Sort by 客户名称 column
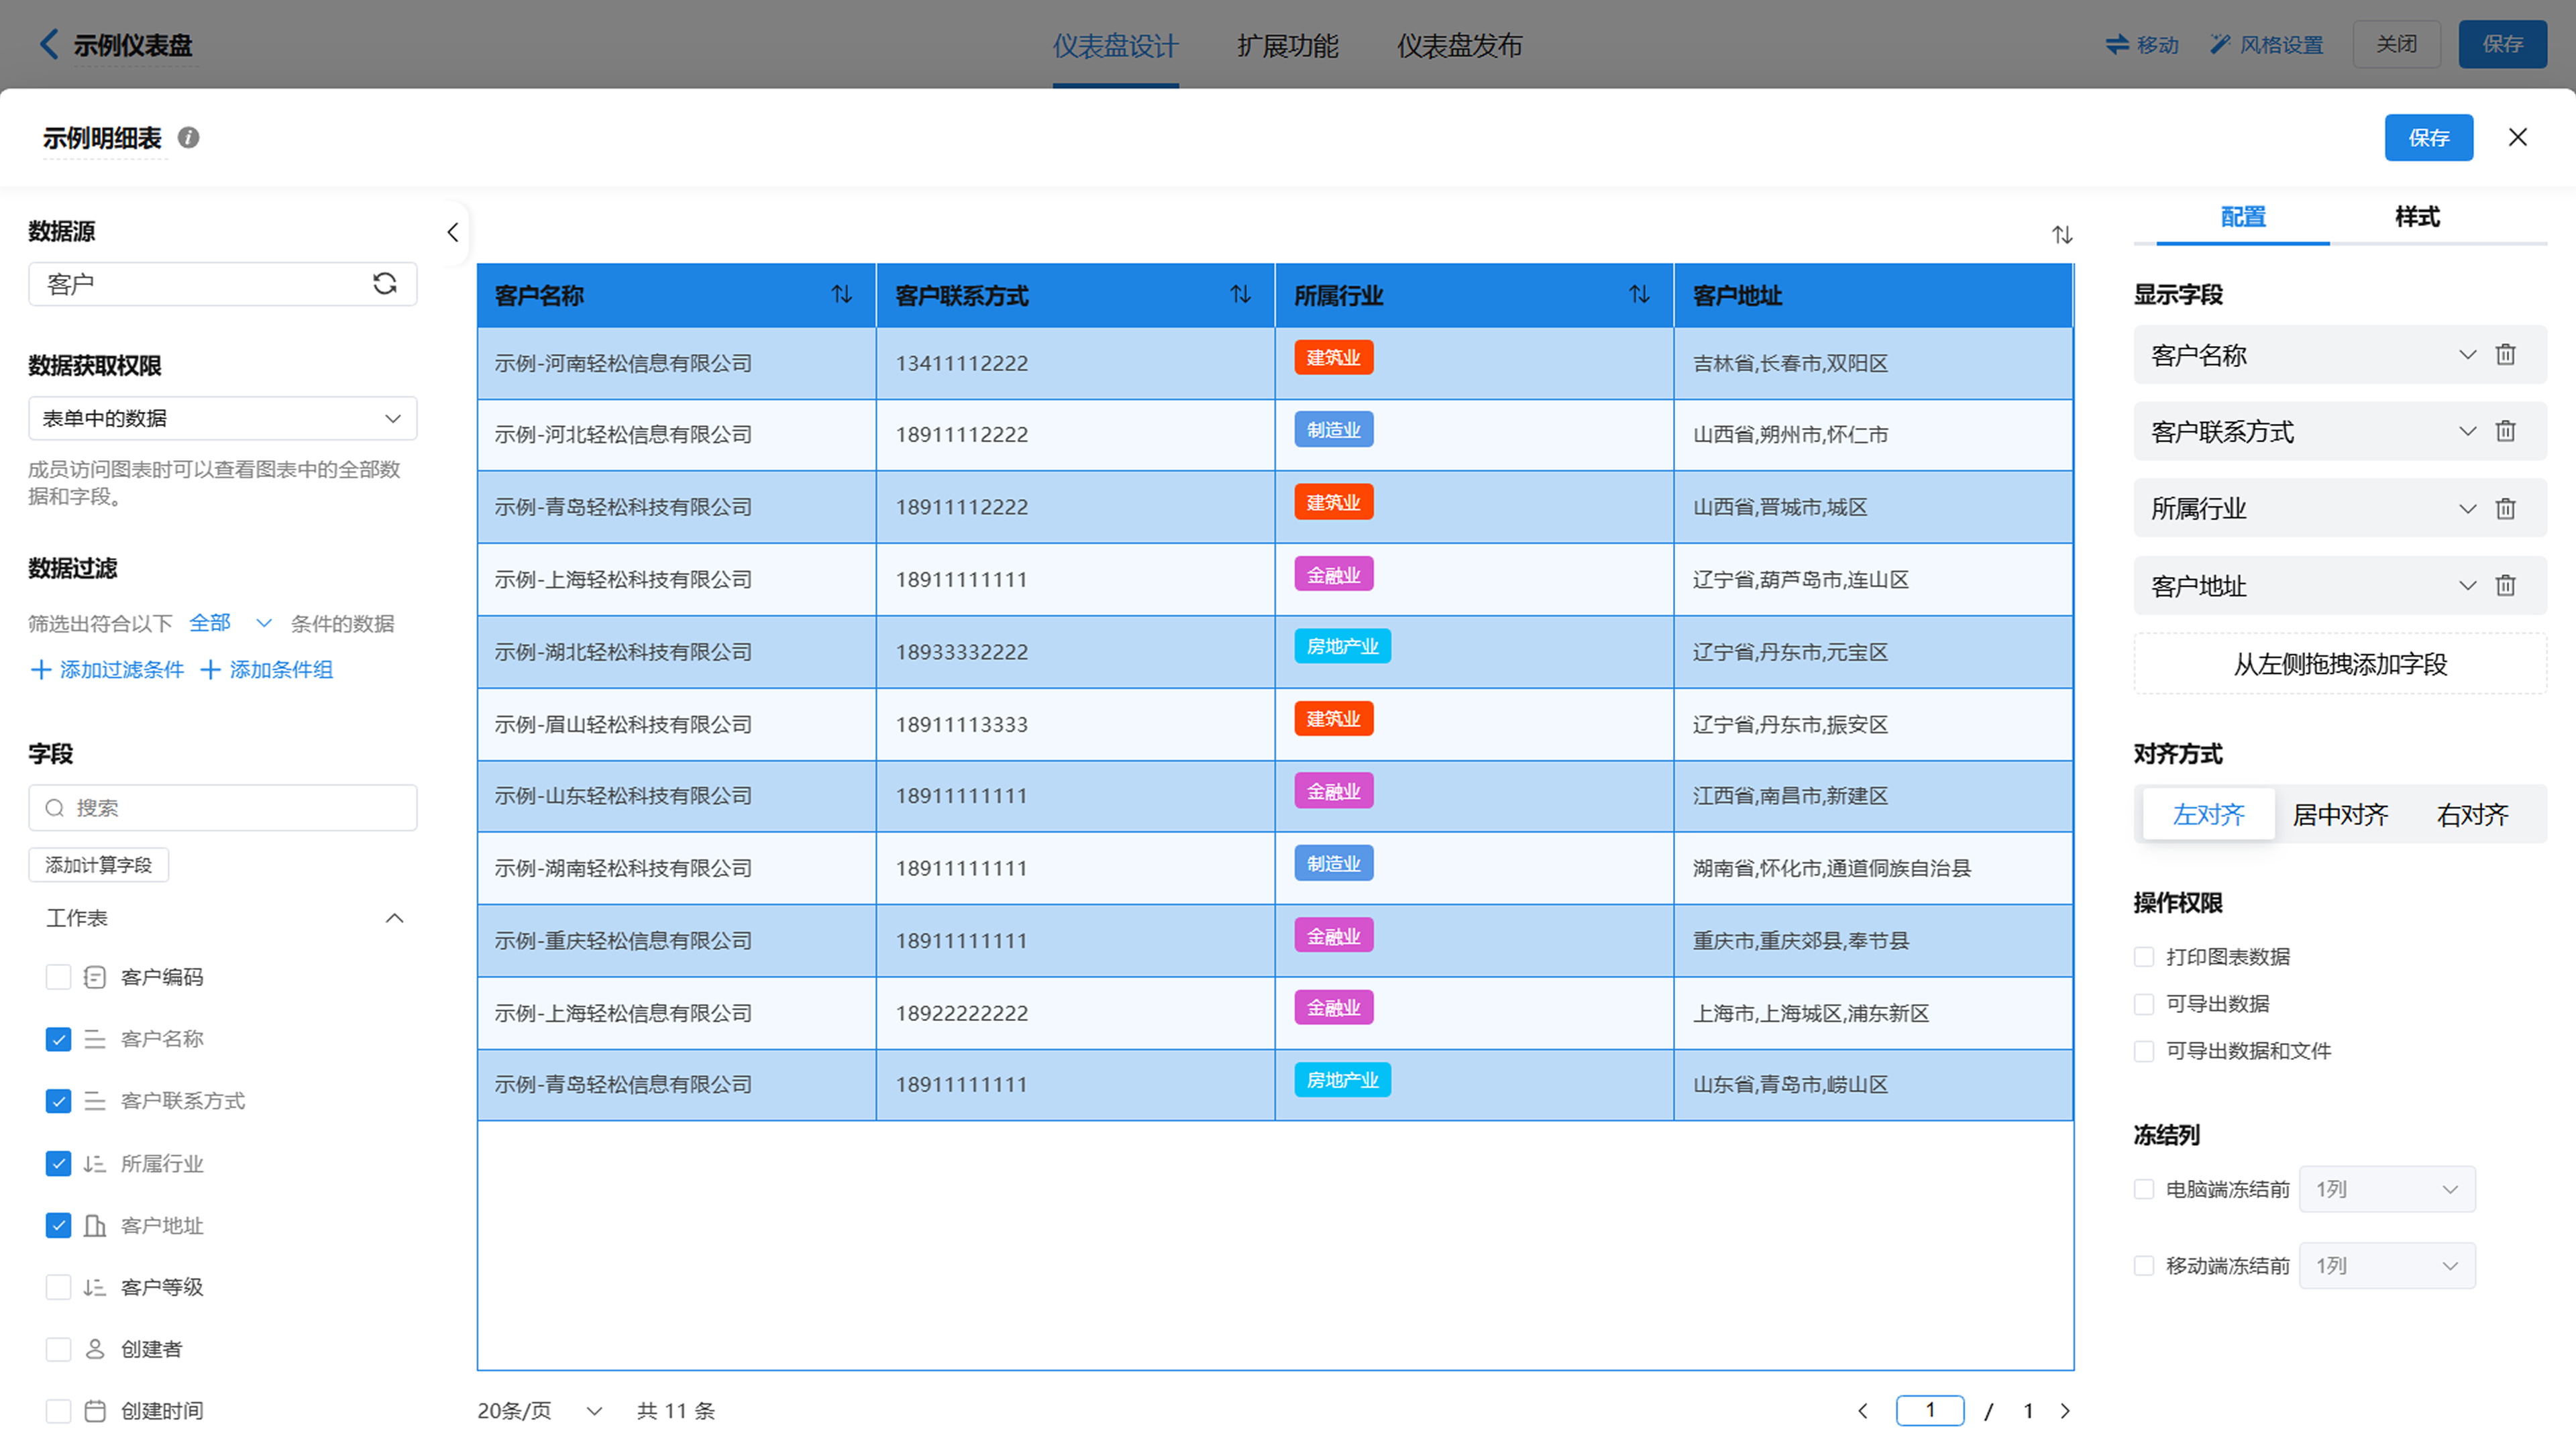Viewport: 2576px width, 1449px height. (x=842, y=294)
